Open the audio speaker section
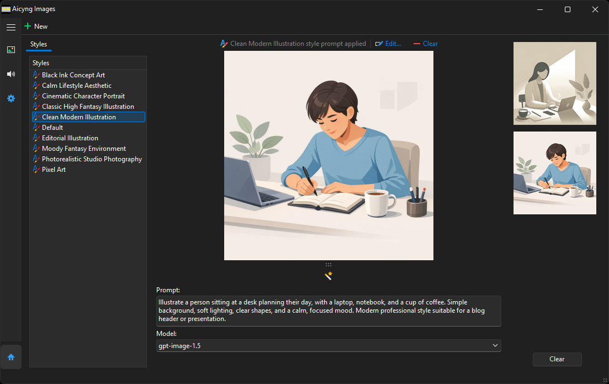 tap(10, 74)
